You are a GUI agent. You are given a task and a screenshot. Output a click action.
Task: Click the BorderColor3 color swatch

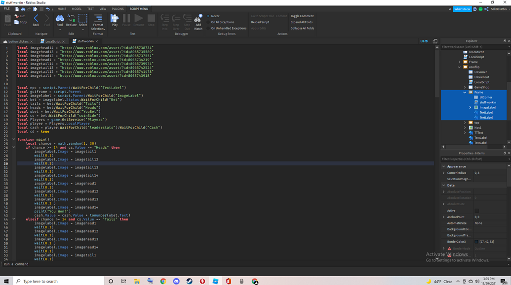click(476, 242)
